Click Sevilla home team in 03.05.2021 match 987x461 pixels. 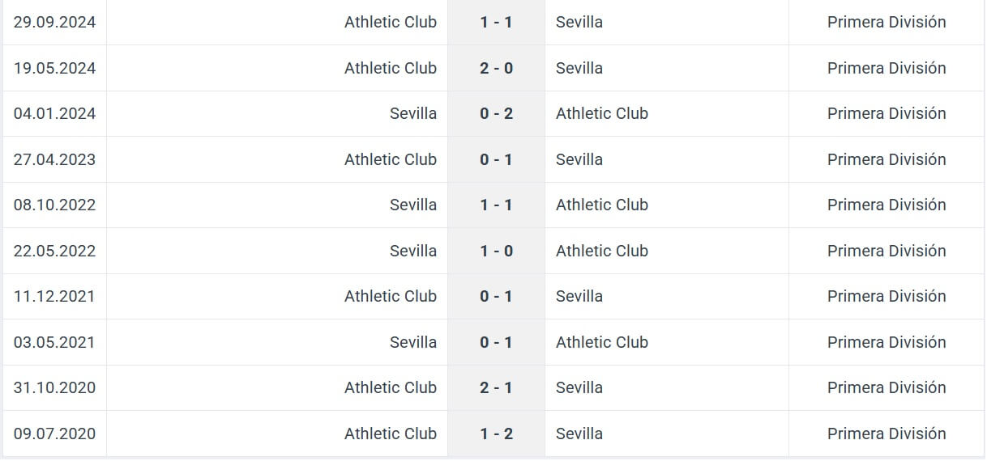pyautogui.click(x=413, y=342)
